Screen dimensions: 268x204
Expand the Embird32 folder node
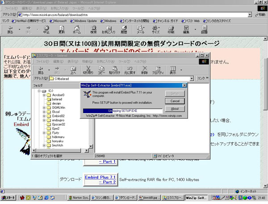click(x=44, y=116)
